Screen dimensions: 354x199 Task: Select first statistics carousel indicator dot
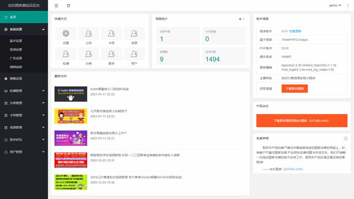point(240,19)
